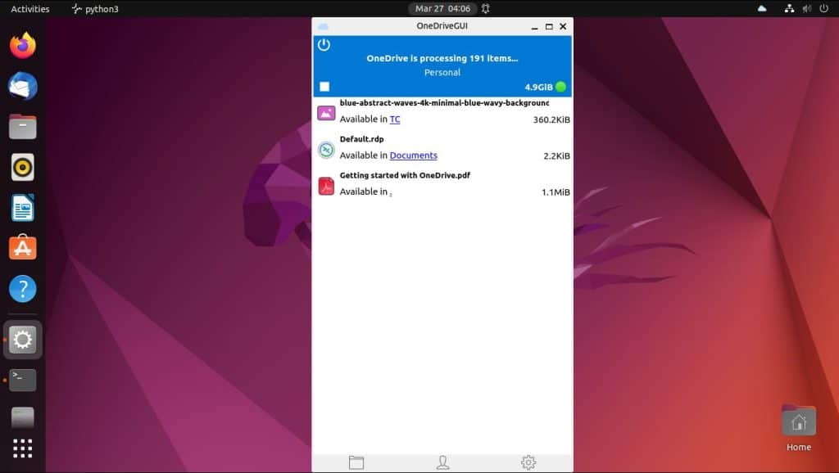Click the OneDrive is processing 191 items banner
Image resolution: width=839 pixels, height=473 pixels.
442,58
